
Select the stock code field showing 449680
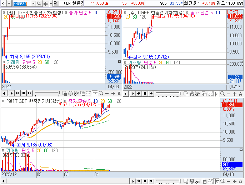(x=22, y=4)
